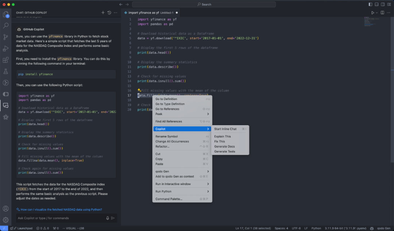The image size is (394, 231).
Task: Open the Search view in activity bar
Action: tap(5, 25)
